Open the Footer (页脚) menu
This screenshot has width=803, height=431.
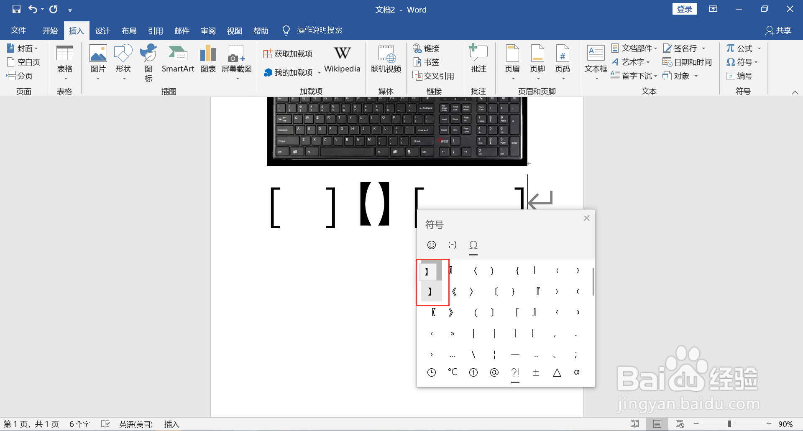(x=537, y=63)
